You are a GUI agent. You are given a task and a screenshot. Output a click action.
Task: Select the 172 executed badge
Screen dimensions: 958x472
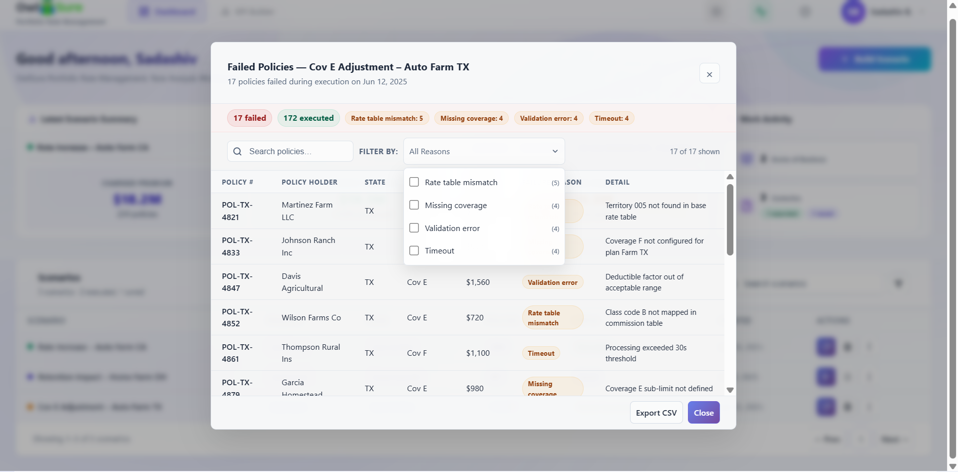pos(309,118)
